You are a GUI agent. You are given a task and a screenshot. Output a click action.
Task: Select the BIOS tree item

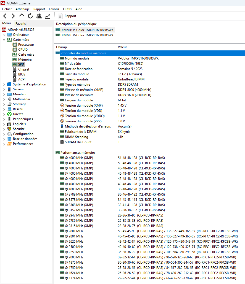click(22, 74)
